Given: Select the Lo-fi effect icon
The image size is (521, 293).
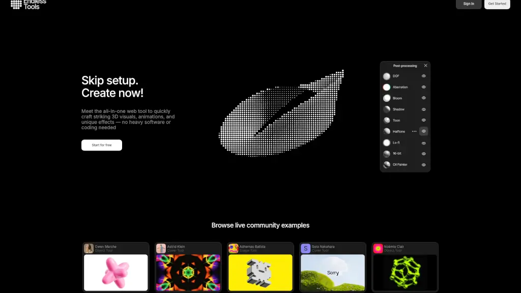Looking at the screenshot, I should pos(387,143).
